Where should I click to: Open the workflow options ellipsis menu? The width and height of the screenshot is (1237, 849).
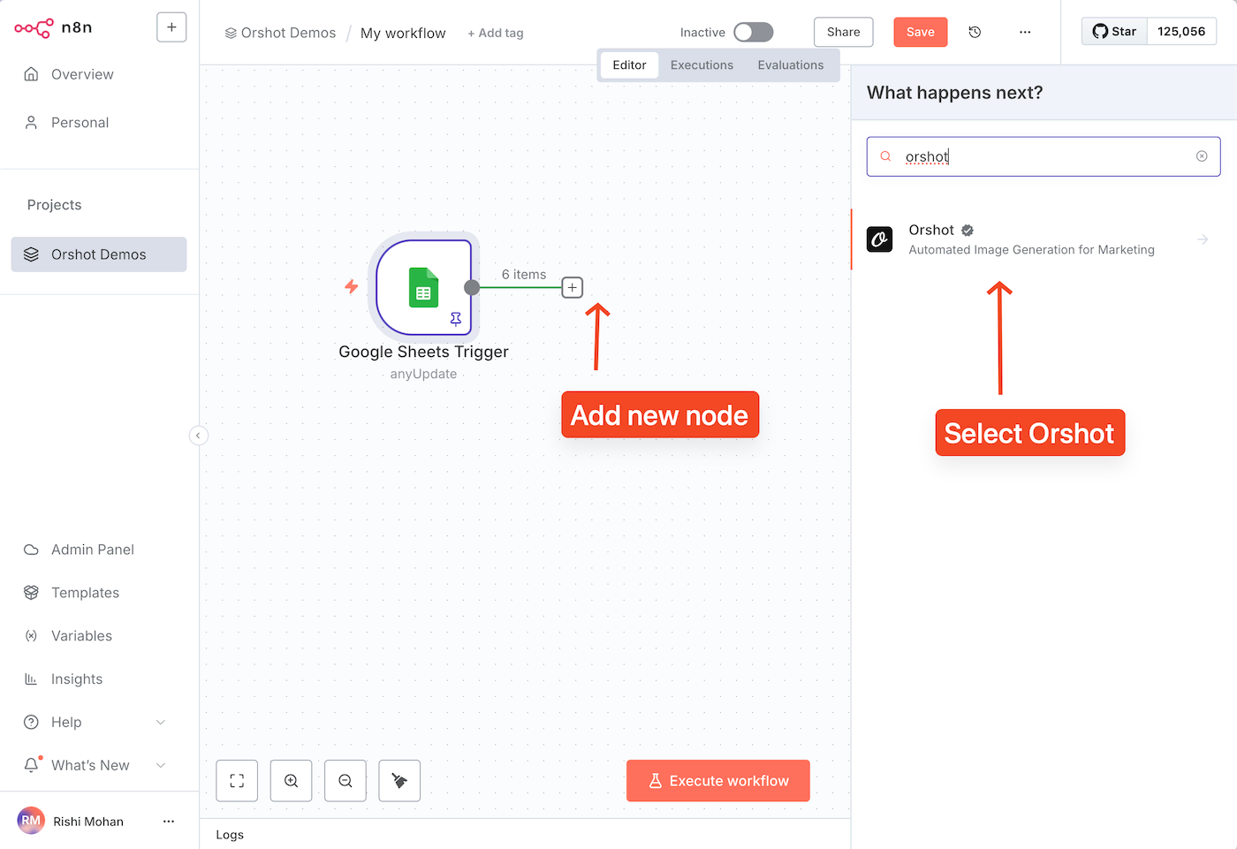(x=1025, y=32)
